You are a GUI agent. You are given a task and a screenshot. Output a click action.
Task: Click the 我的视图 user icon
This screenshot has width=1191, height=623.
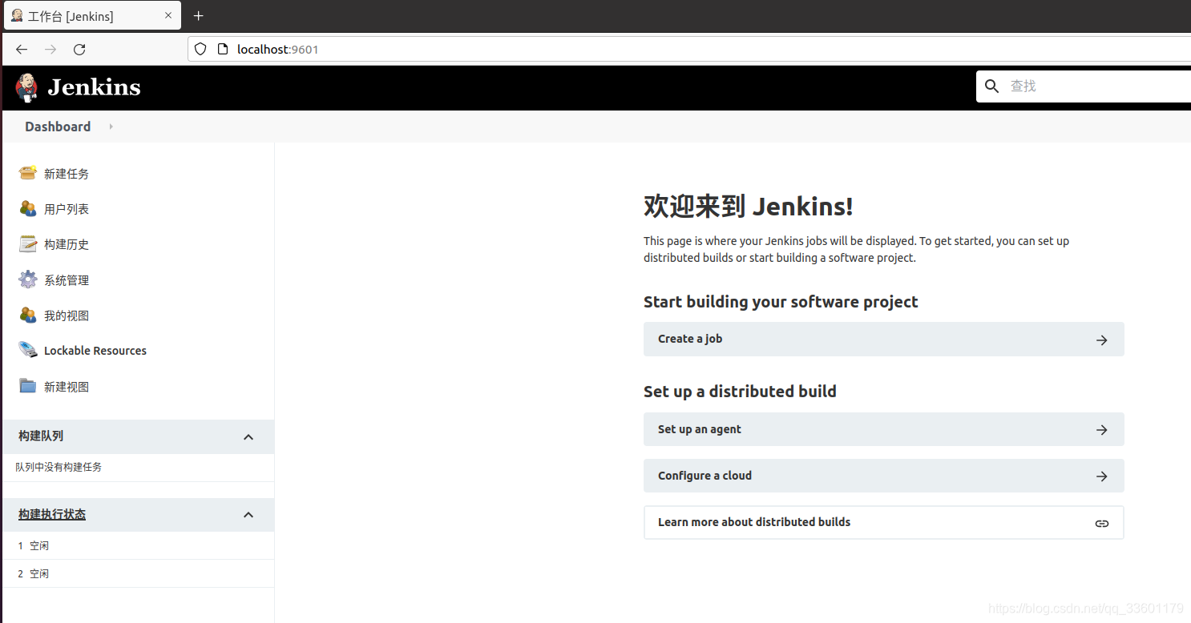tap(28, 315)
